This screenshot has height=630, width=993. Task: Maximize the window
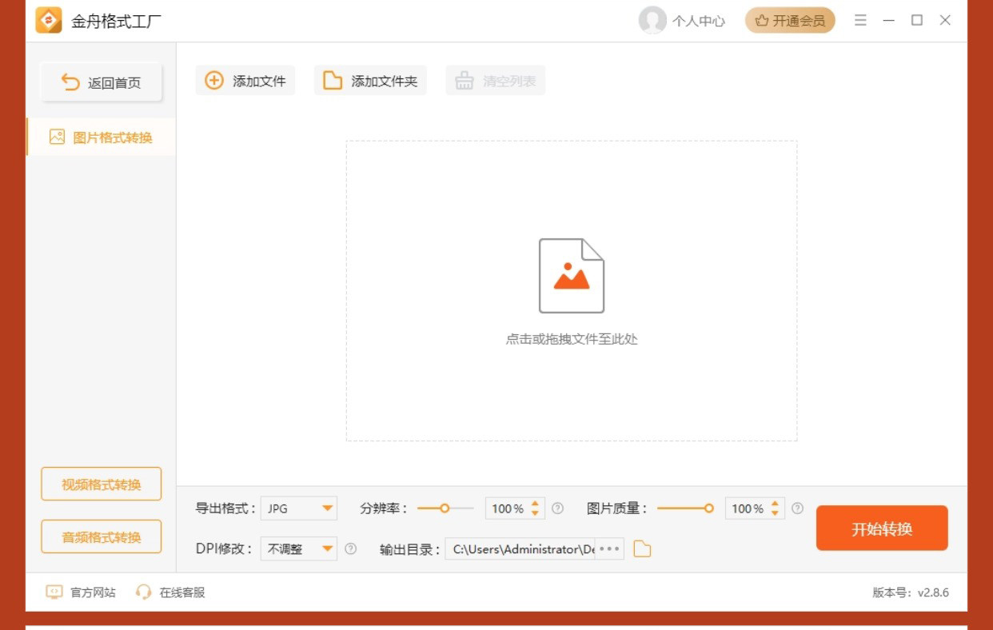pos(917,20)
